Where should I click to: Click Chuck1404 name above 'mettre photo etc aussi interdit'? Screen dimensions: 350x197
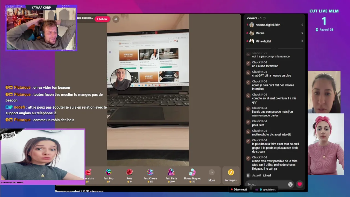click(x=259, y=131)
